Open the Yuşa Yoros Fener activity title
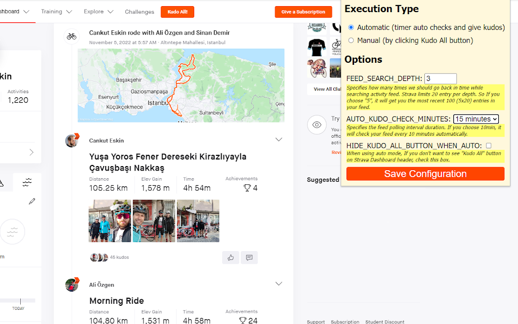 168,163
